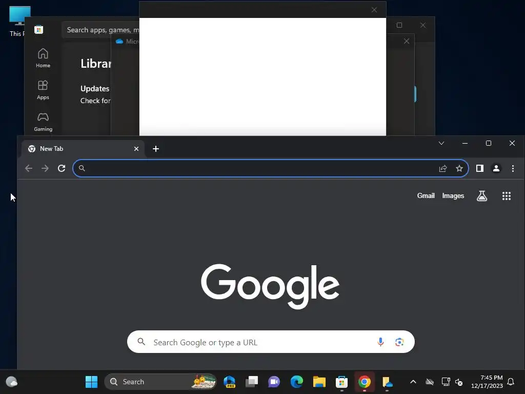The width and height of the screenshot is (525, 394).
Task: Click the muted volume tray icon
Action: click(x=459, y=382)
